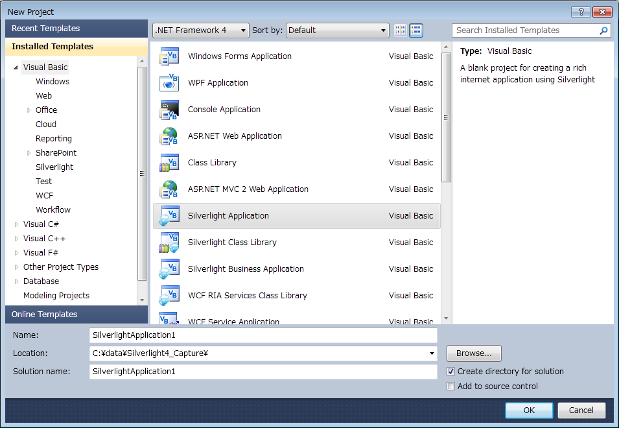The image size is (619, 428).
Task: Expand the Database node
Action: tap(17, 281)
